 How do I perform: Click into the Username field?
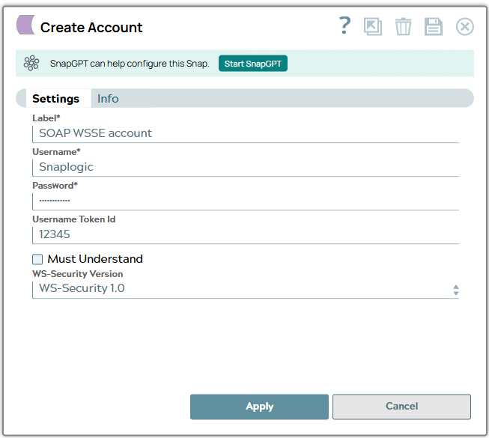pos(246,168)
